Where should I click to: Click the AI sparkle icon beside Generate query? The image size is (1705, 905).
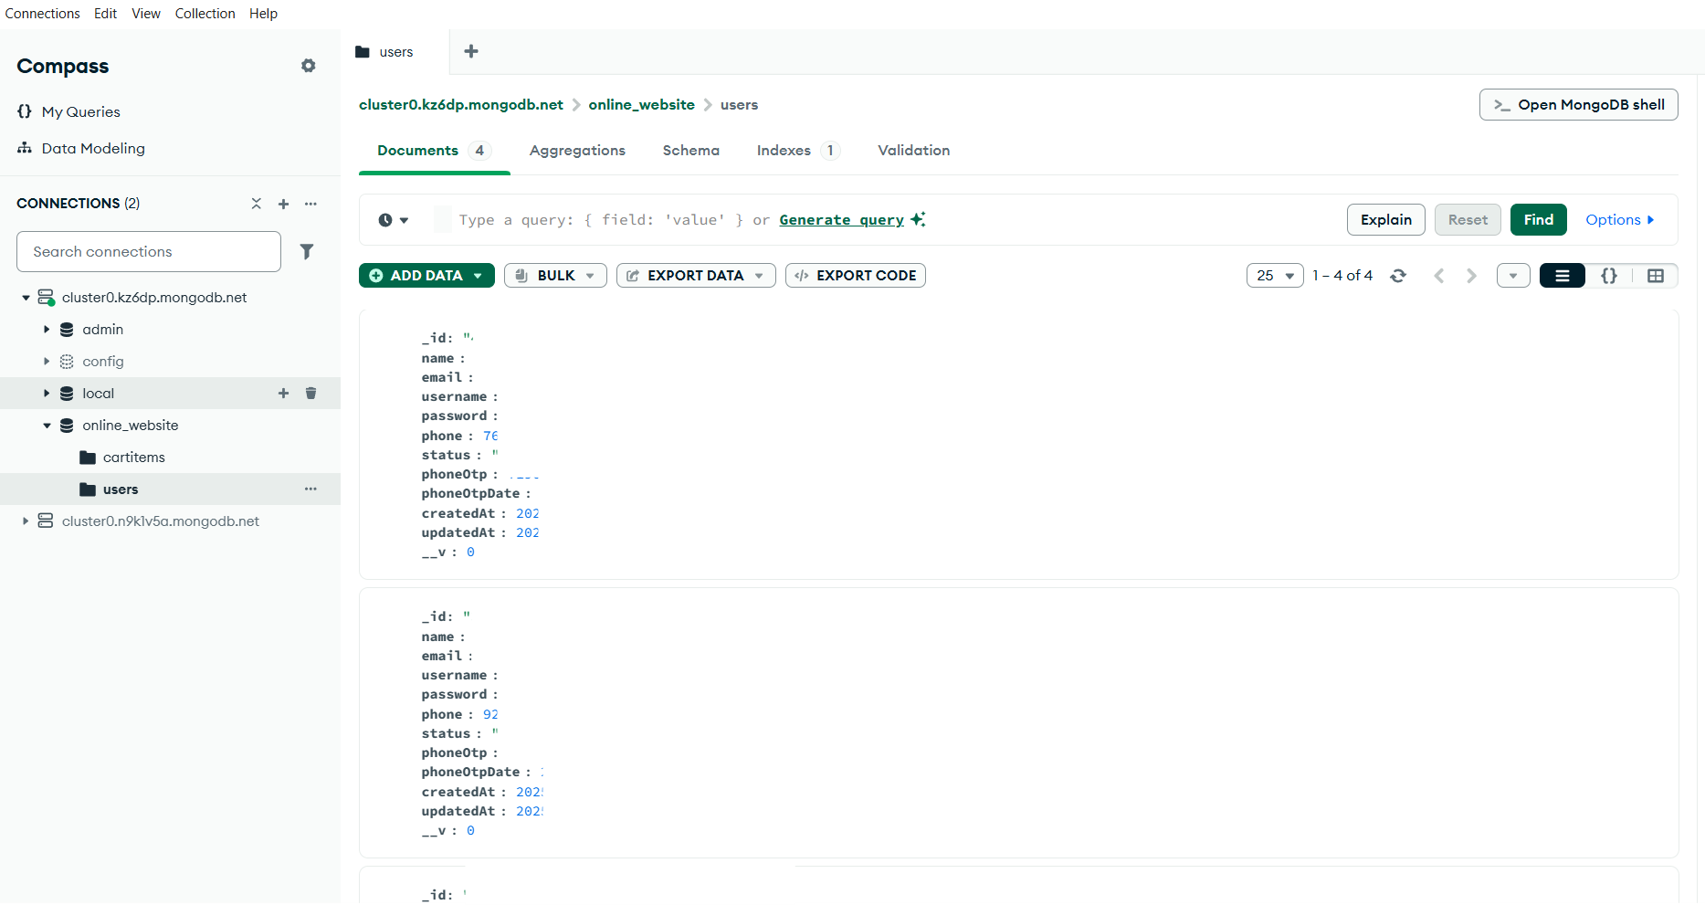click(918, 219)
